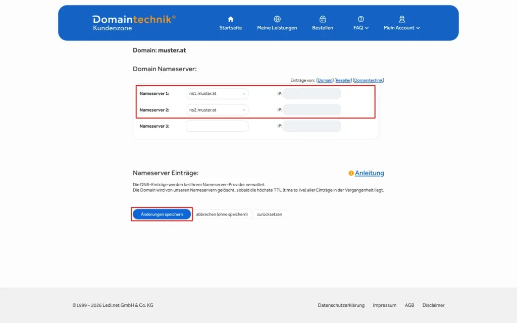Viewport: 517px width, 323px height.
Task: Click the 'Nameserver 2:' label
Action: click(154, 110)
